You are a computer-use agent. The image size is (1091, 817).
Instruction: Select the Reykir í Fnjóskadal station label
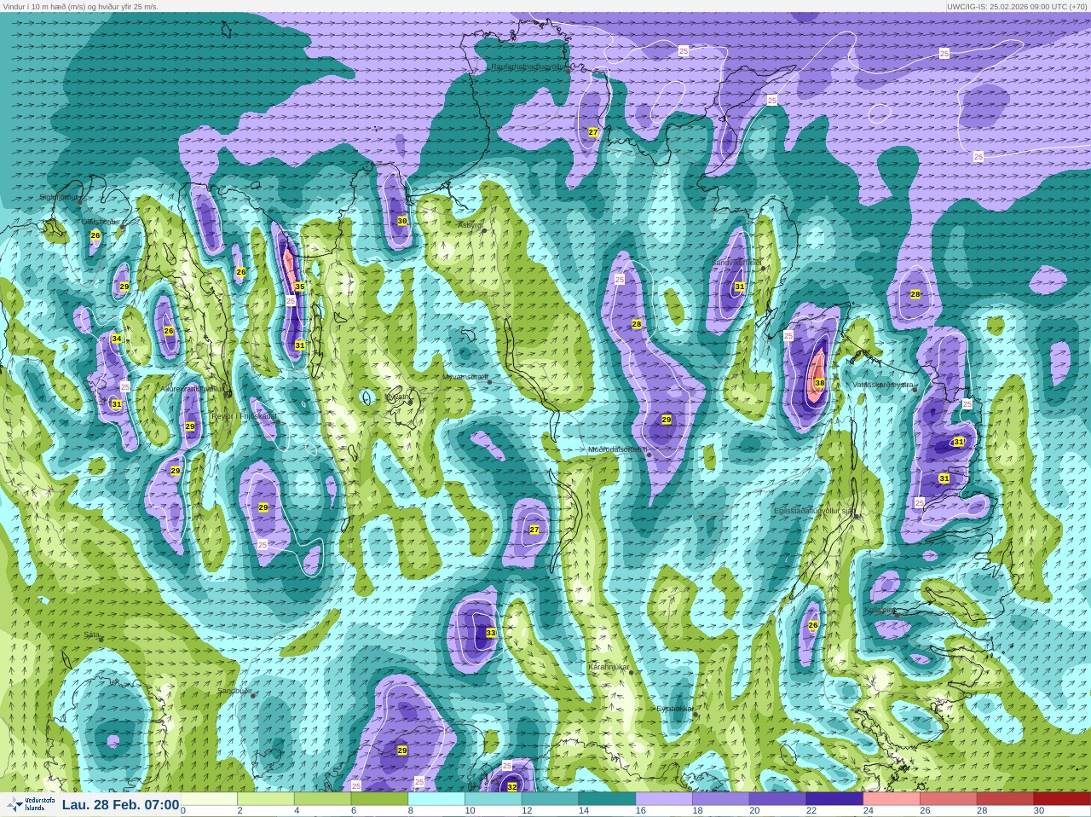coord(244,416)
